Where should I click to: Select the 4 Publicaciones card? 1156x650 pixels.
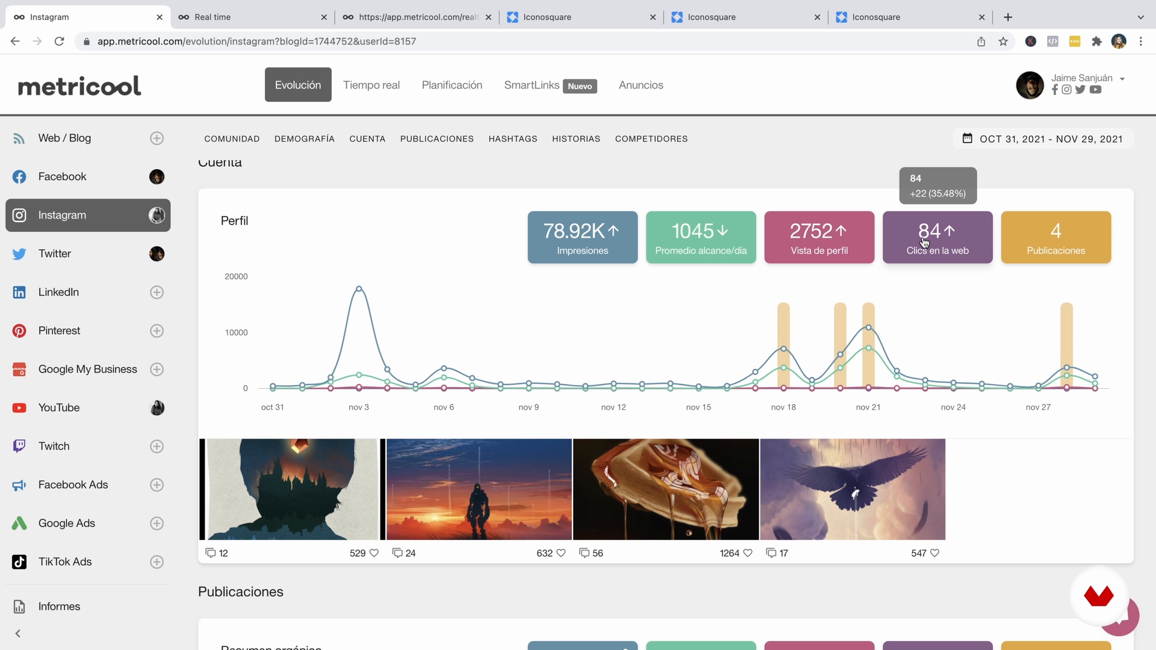click(1056, 237)
